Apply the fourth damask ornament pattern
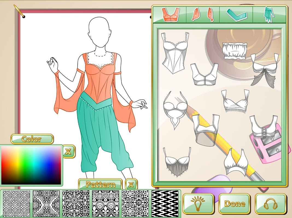 pos(106,203)
